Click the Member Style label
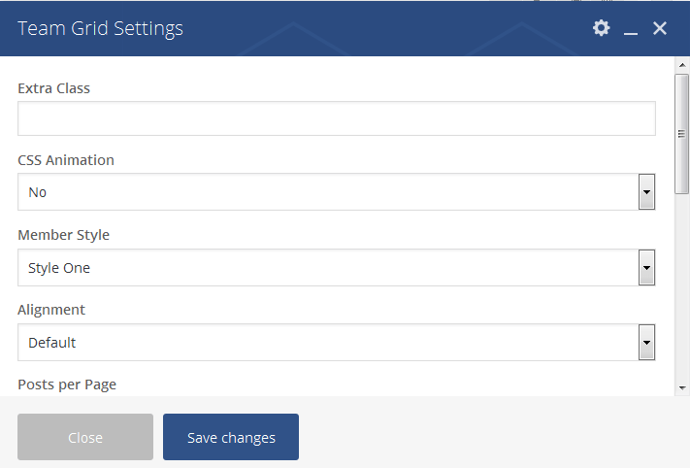This screenshot has width=690, height=468. click(x=64, y=235)
